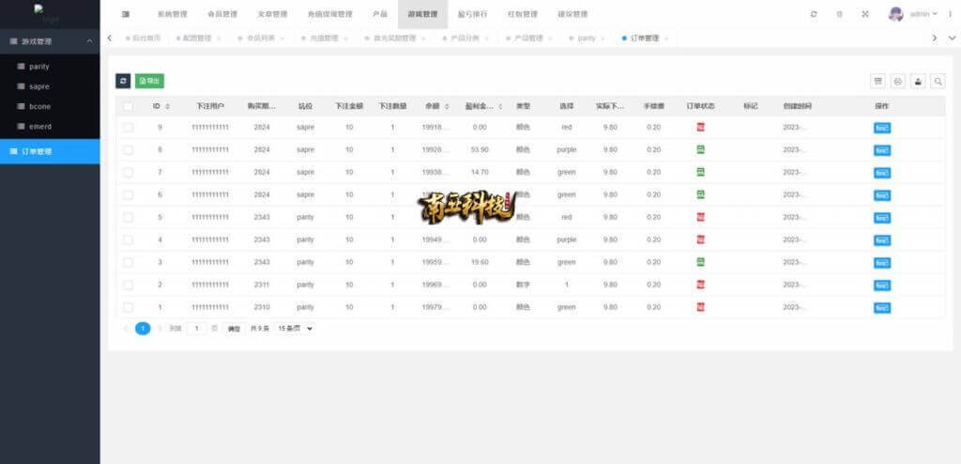The width and height of the screenshot is (961, 464).
Task: Toggle fullscreen mode icon in header
Action: tap(864, 14)
